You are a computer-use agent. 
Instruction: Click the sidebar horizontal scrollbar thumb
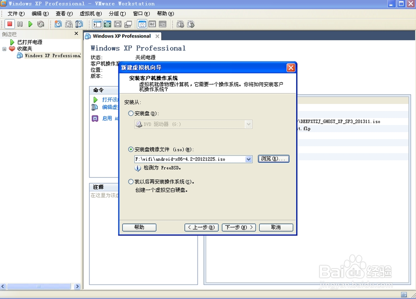click(39, 286)
